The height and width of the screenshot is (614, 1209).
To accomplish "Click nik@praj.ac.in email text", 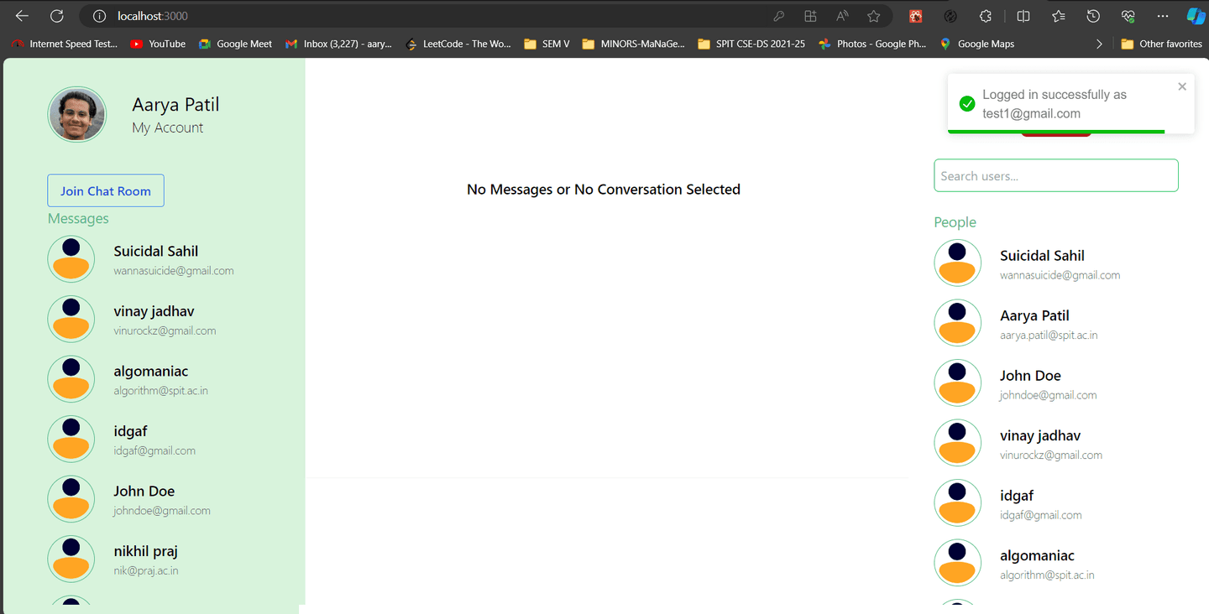I will (146, 571).
